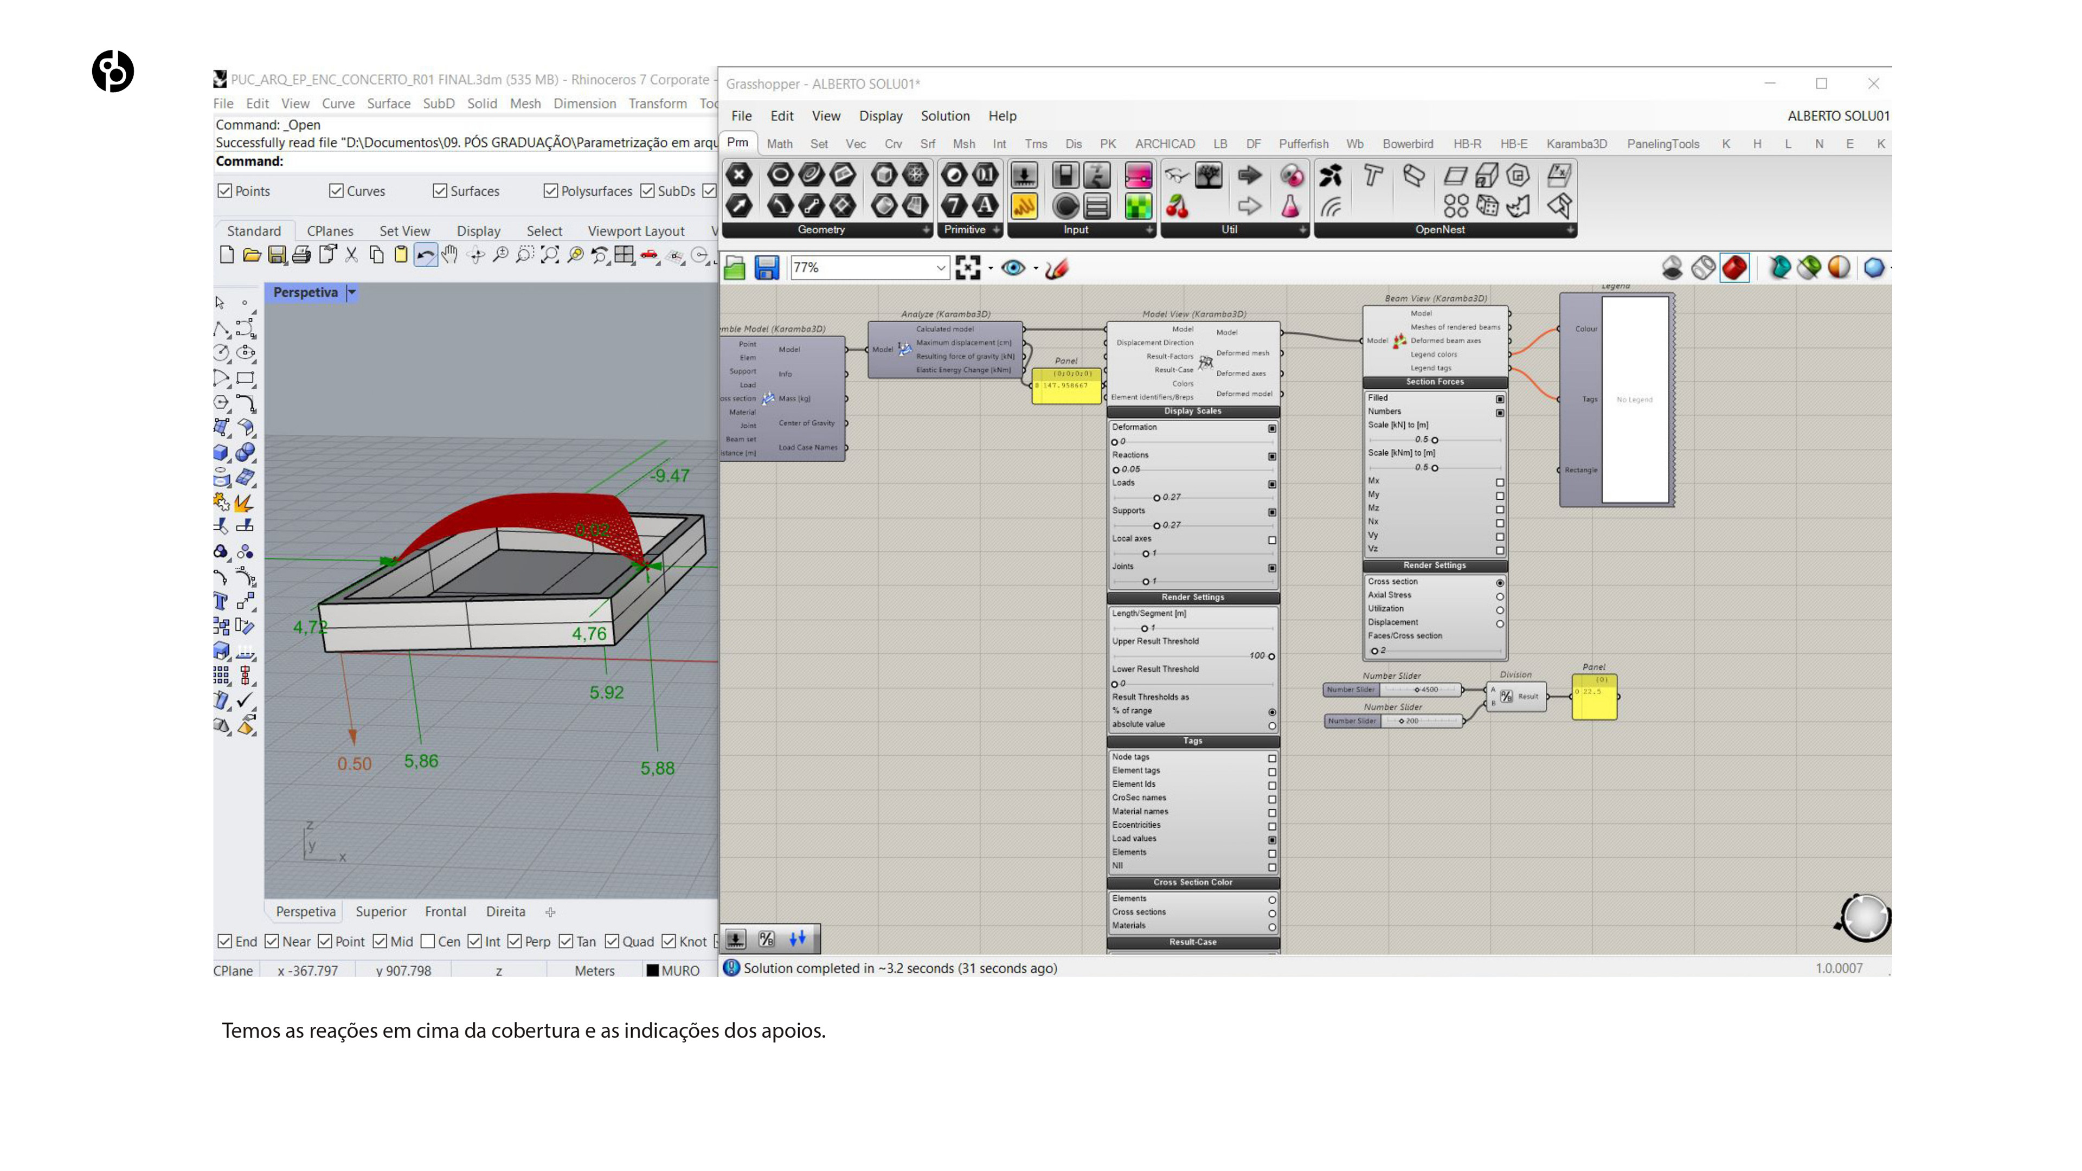Screen dimensions: 2082x1171
Task: Open file icon in Grasshopper canvas toolbar
Action: [x=735, y=267]
